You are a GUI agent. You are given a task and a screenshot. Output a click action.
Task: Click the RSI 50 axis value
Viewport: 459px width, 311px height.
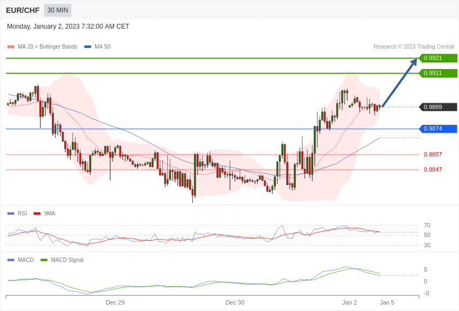click(427, 235)
